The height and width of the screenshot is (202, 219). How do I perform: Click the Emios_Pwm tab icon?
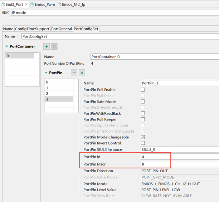click(32, 4)
